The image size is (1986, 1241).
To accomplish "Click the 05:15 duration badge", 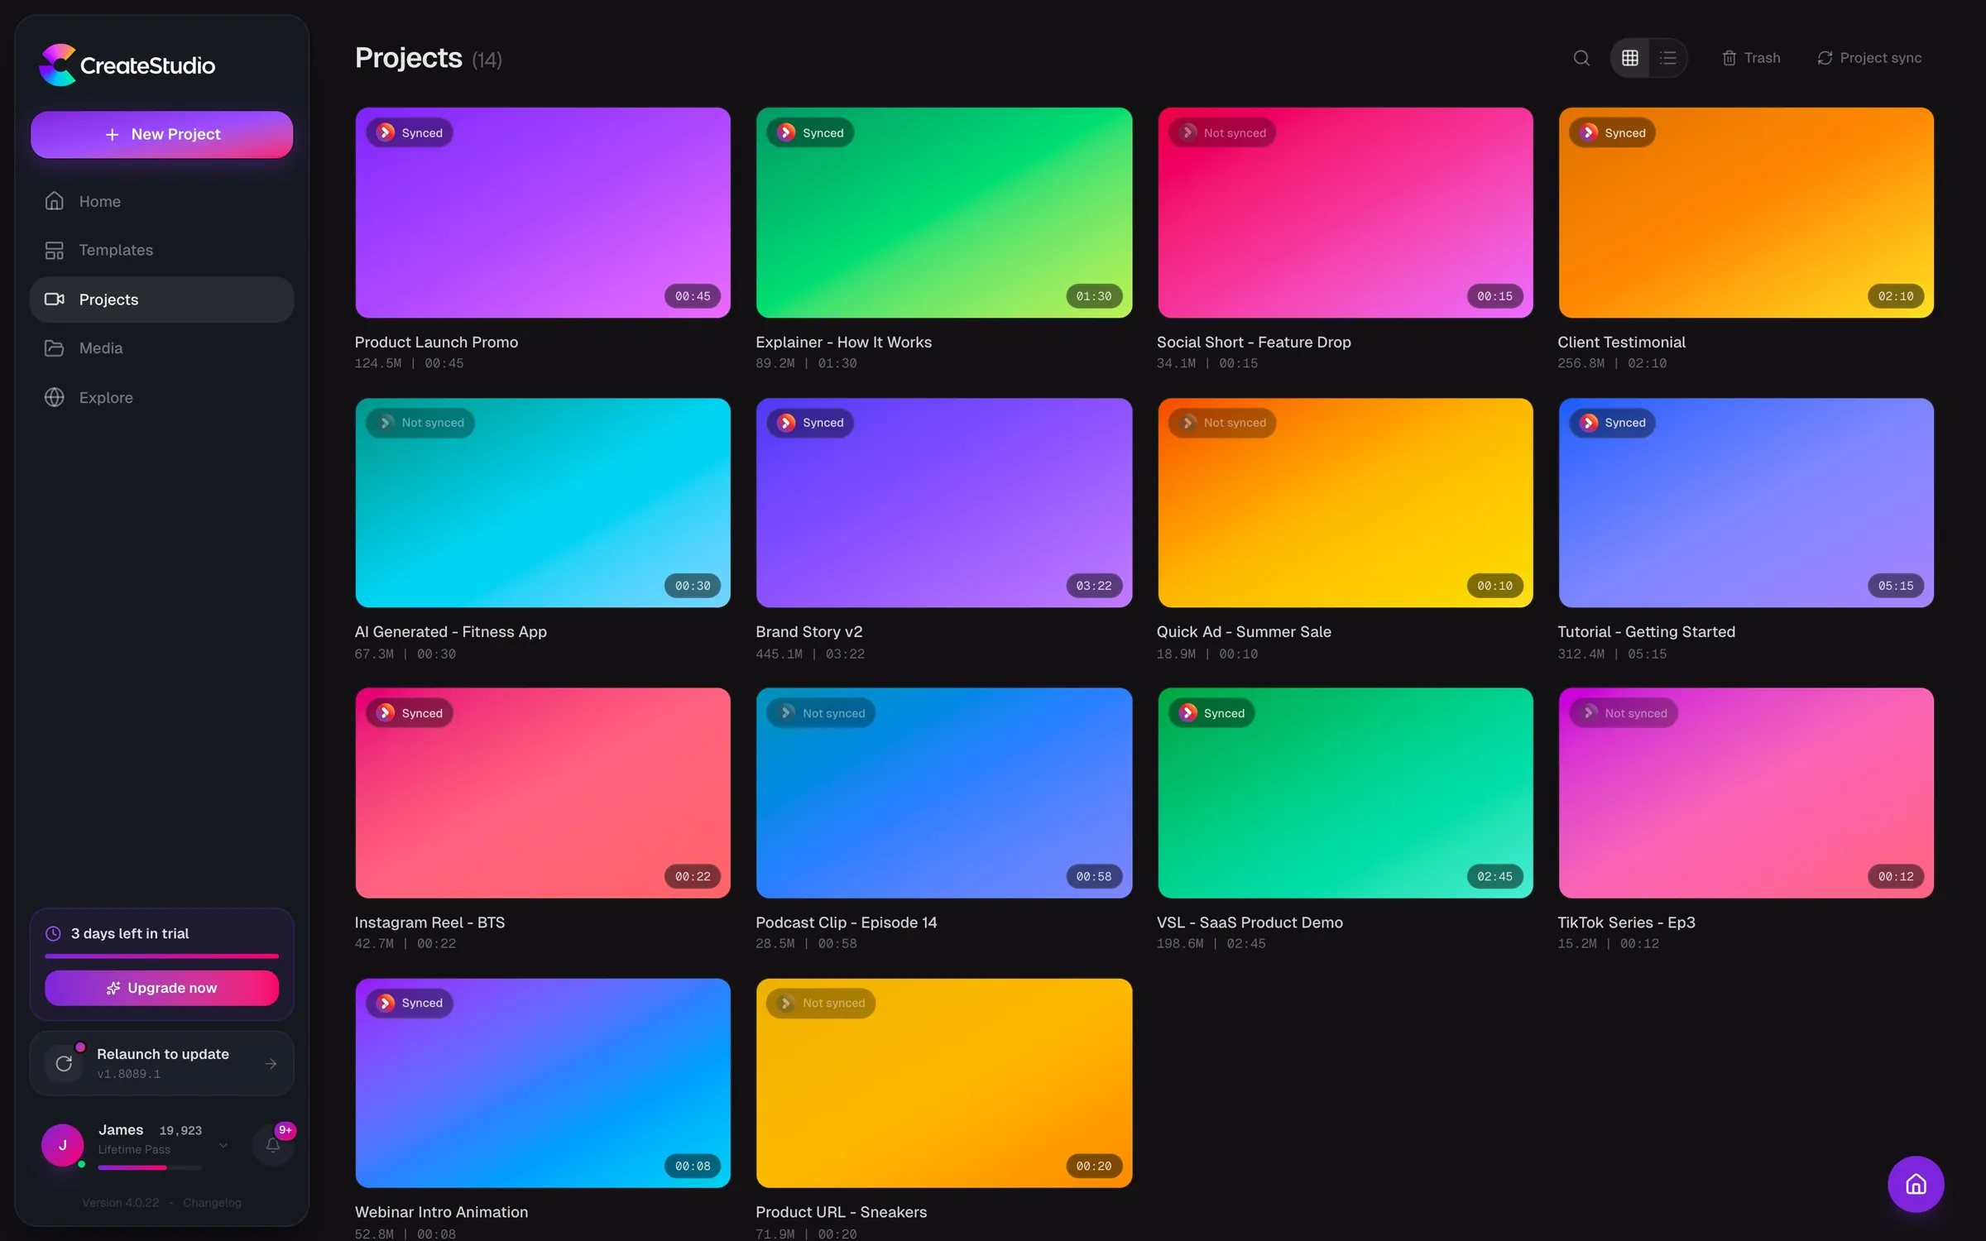I will [1895, 586].
